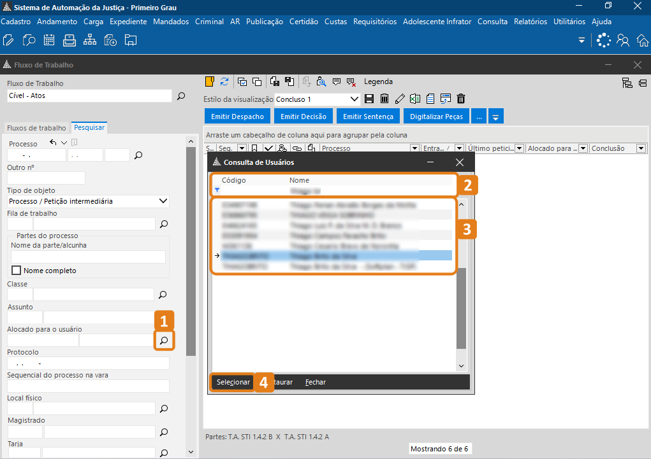The image size is (651, 459).
Task: Click Fechar in the Consulta de Usuários dialog
Action: (316, 382)
